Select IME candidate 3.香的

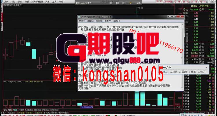[x=183, y=72]
